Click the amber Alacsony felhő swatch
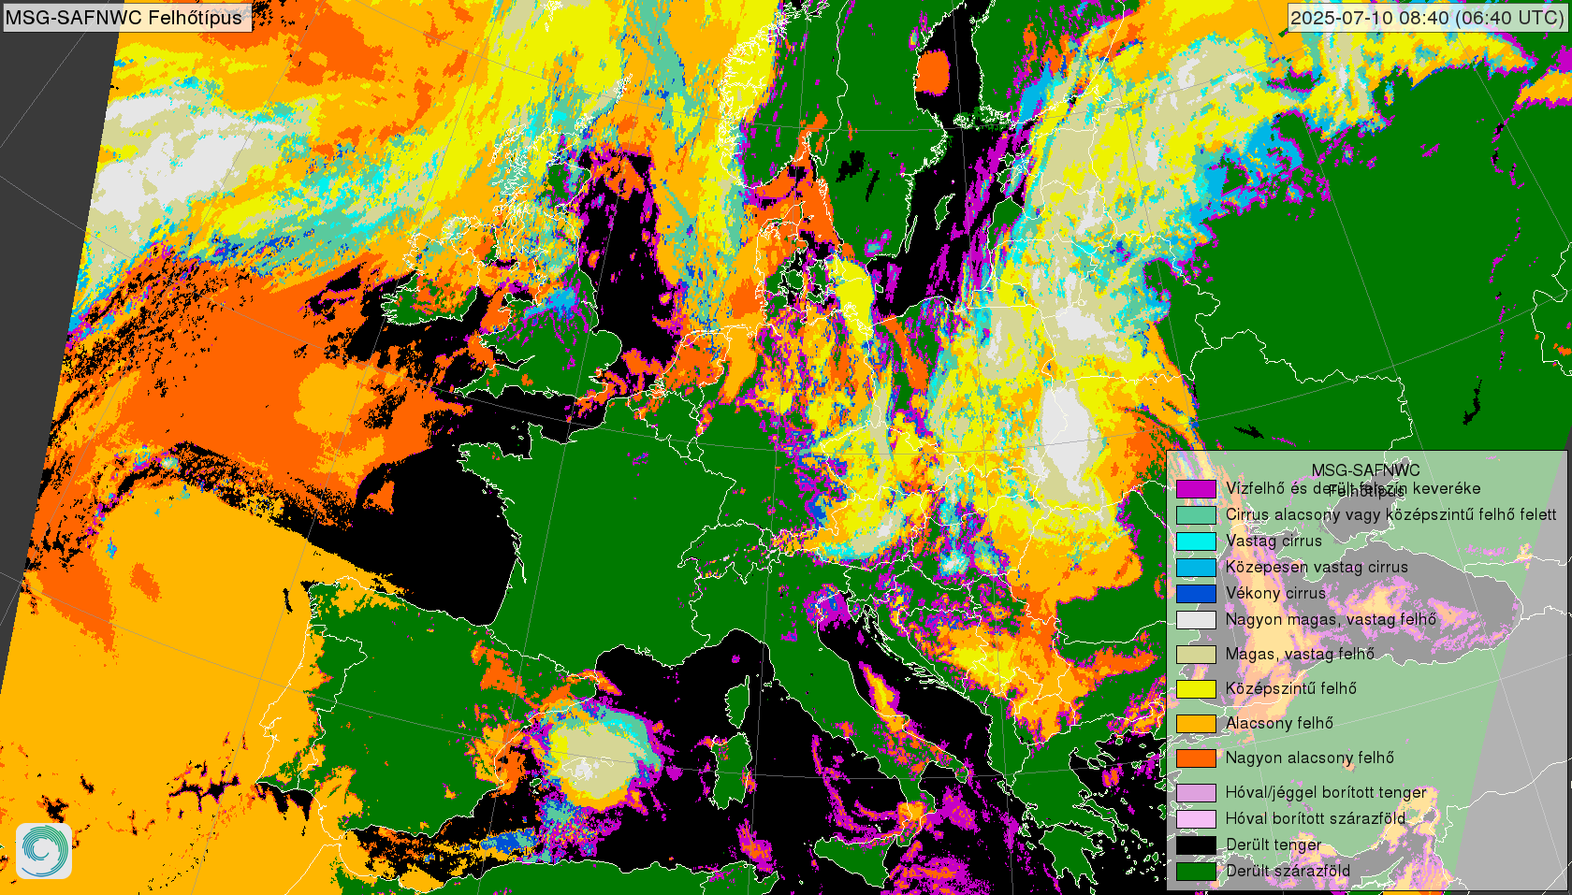Screen dimensions: 1572x895 (x=1196, y=724)
